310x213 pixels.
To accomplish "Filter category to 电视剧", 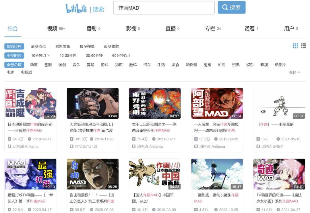I will point(26,72).
